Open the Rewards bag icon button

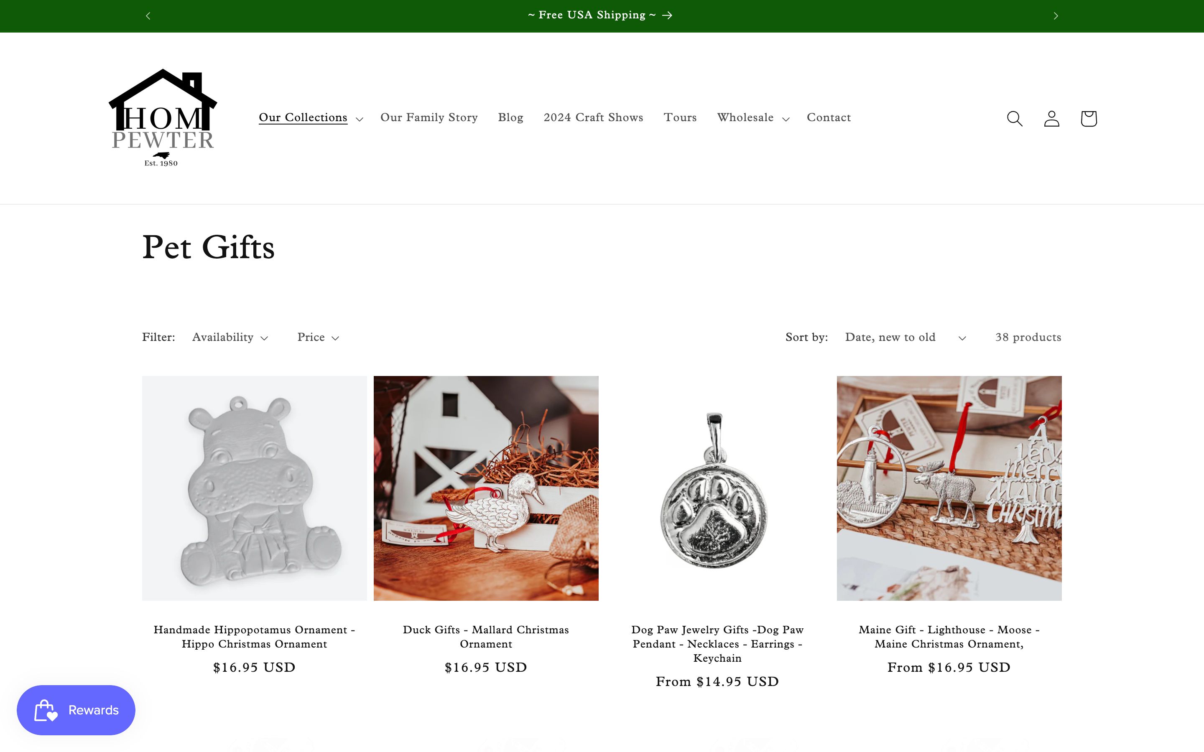click(76, 710)
